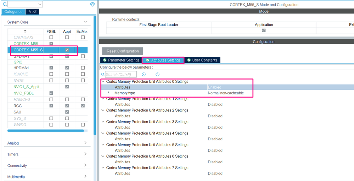Select the WWDG peripheral row
The width and height of the screenshot is (354, 181).
(19, 124)
